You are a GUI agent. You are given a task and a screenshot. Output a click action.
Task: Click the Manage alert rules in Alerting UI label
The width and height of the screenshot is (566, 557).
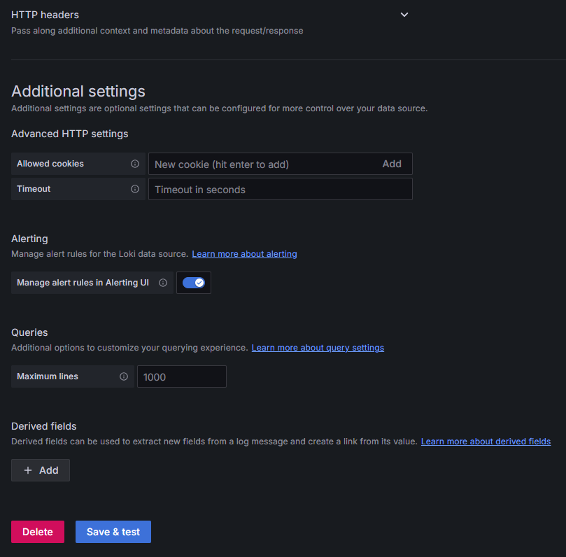click(x=83, y=283)
